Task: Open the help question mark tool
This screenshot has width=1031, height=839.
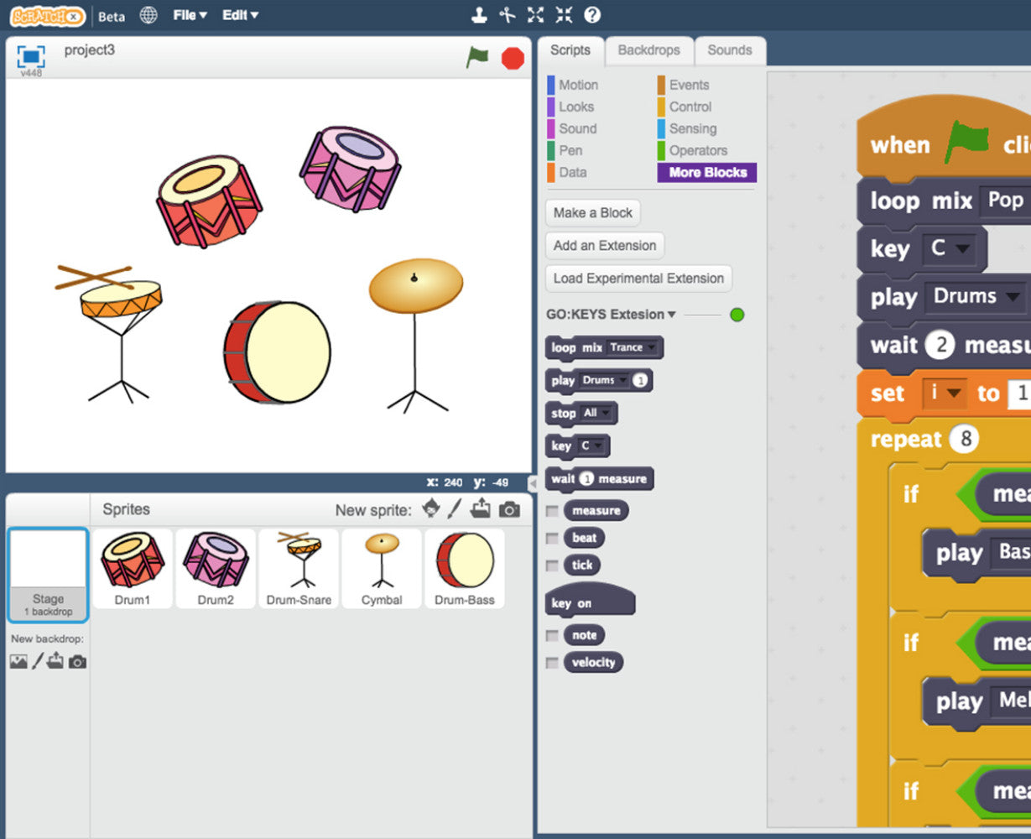Action: point(592,15)
